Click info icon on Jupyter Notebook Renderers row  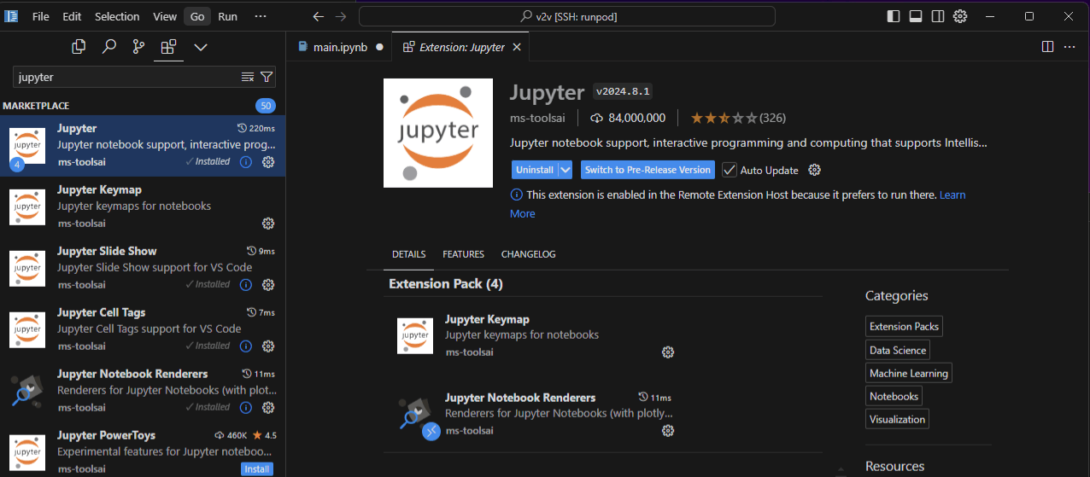(x=246, y=407)
